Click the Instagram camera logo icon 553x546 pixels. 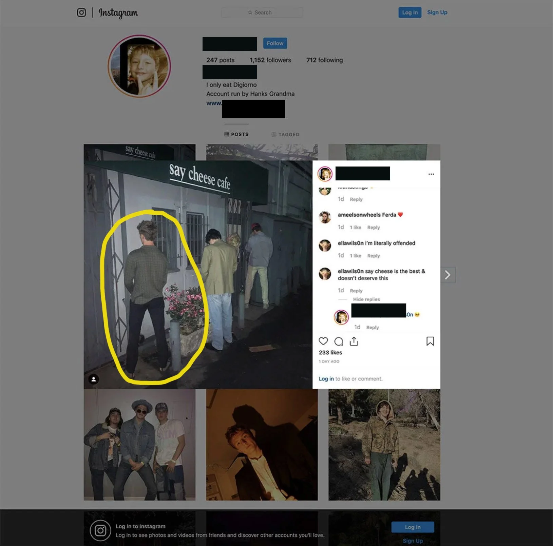pos(81,13)
